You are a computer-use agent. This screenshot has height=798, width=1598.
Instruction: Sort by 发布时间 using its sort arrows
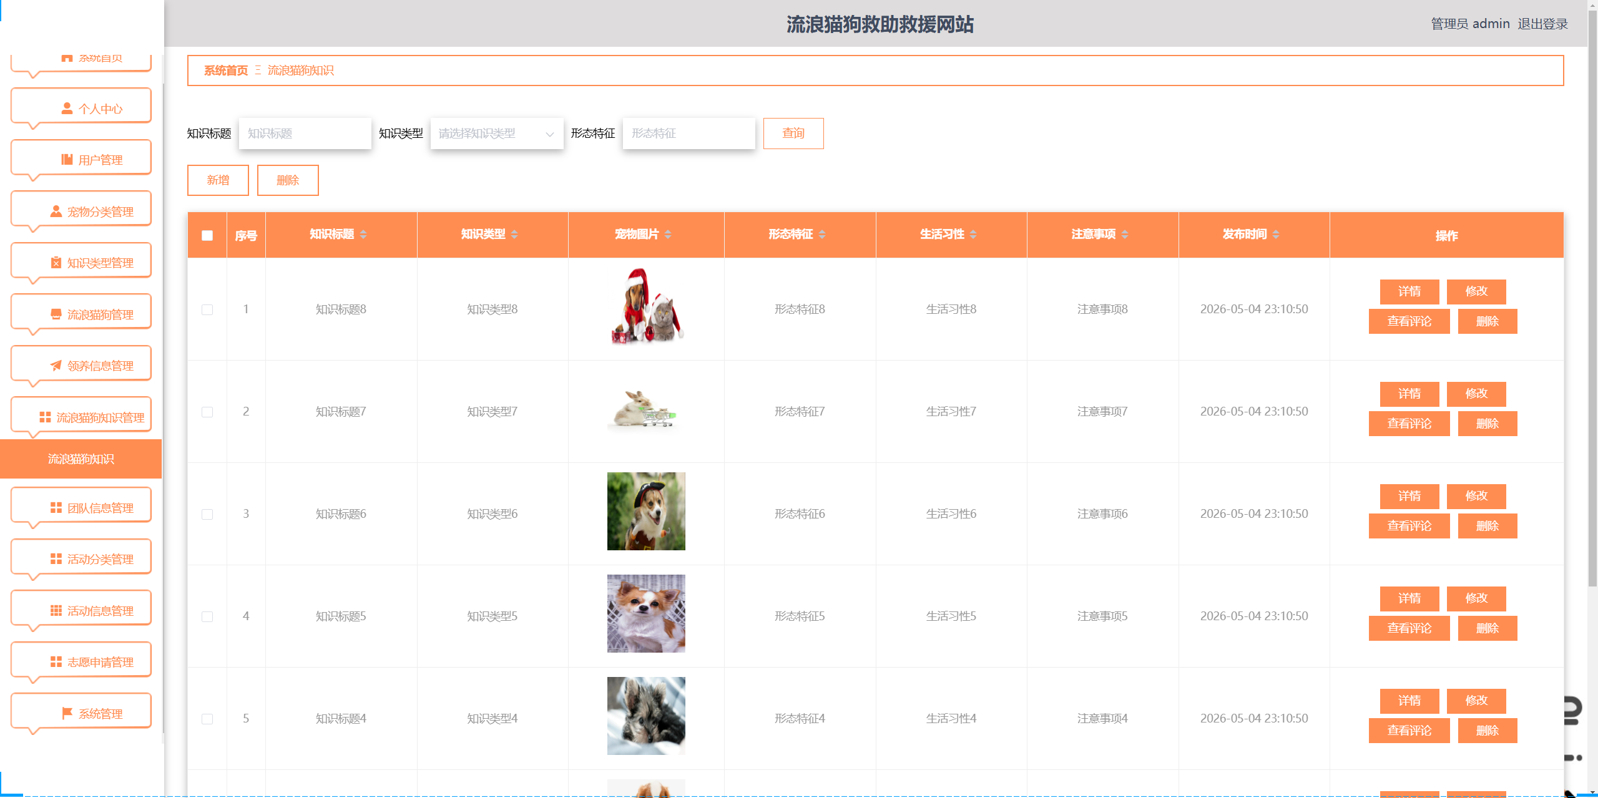(1277, 235)
